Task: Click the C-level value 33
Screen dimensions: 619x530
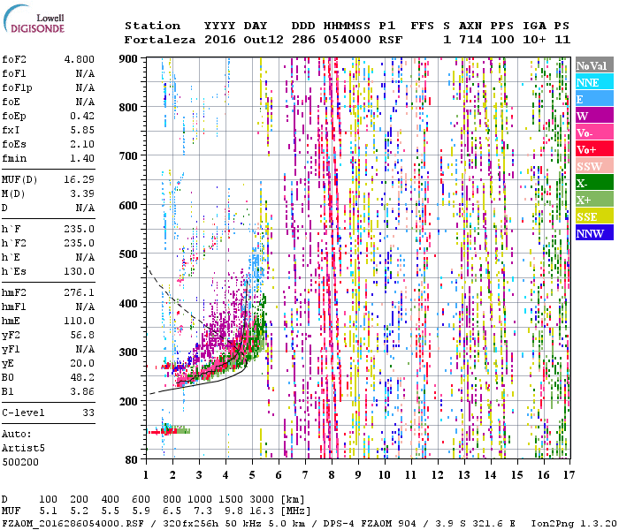Action: coord(88,413)
